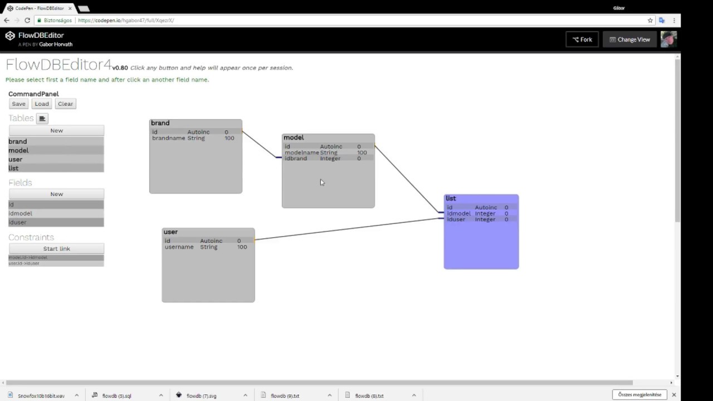Click the Biztonságos secure site indicator

pos(55,20)
